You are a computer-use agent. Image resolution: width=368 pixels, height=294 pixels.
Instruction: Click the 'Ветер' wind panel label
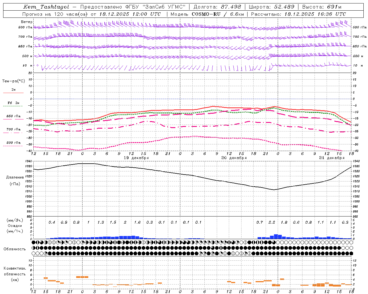pos(27,22)
